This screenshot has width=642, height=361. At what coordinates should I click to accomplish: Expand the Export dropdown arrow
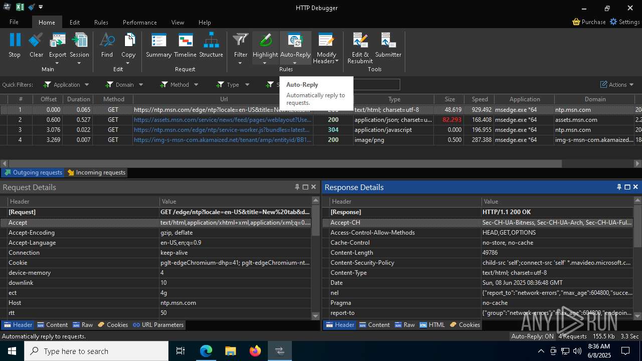coord(57,63)
